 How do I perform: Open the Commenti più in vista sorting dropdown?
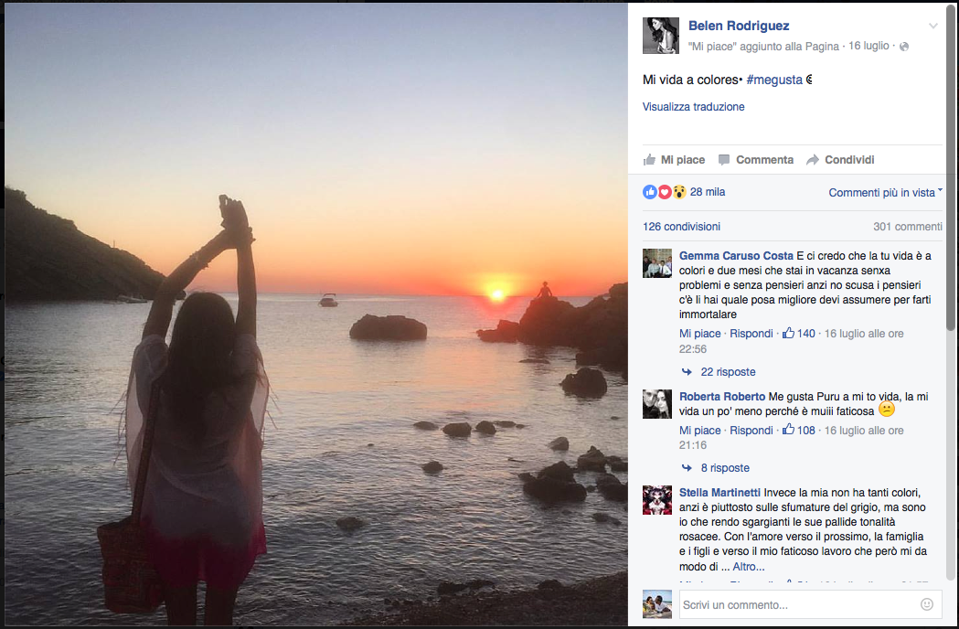tap(882, 192)
